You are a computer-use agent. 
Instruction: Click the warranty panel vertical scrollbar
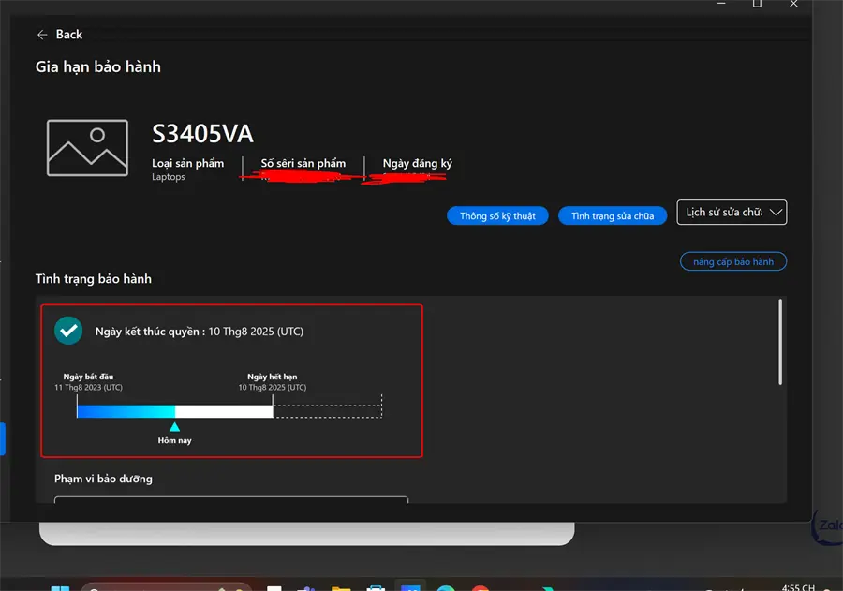tap(780, 342)
